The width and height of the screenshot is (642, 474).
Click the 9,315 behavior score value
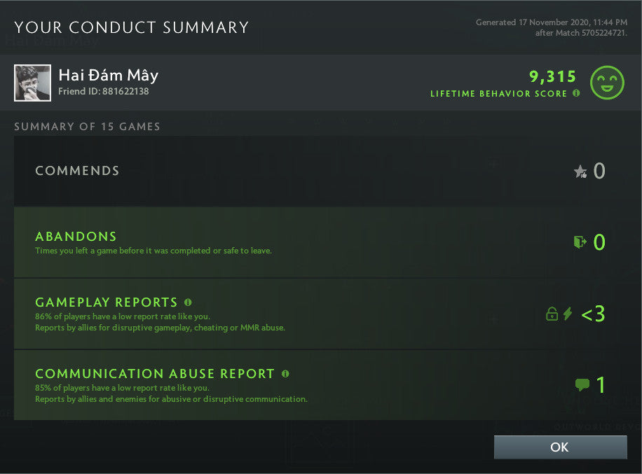553,76
